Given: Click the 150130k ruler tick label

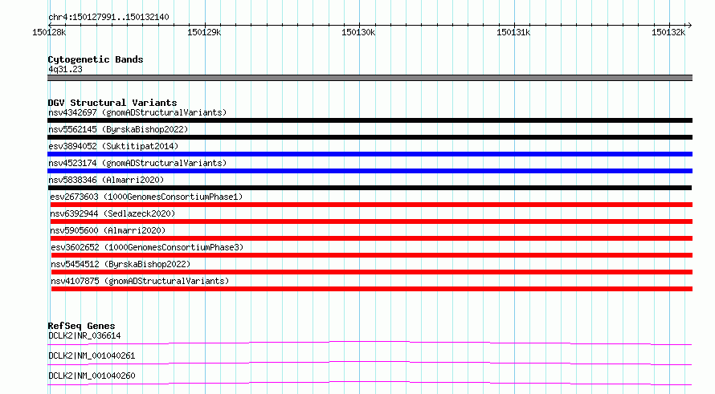Looking at the screenshot, I should tap(358, 32).
